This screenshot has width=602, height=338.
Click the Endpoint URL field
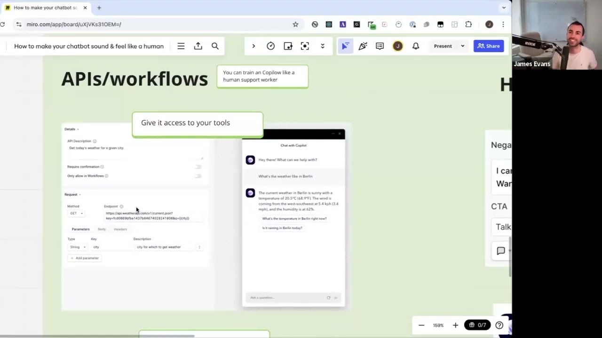click(x=153, y=216)
